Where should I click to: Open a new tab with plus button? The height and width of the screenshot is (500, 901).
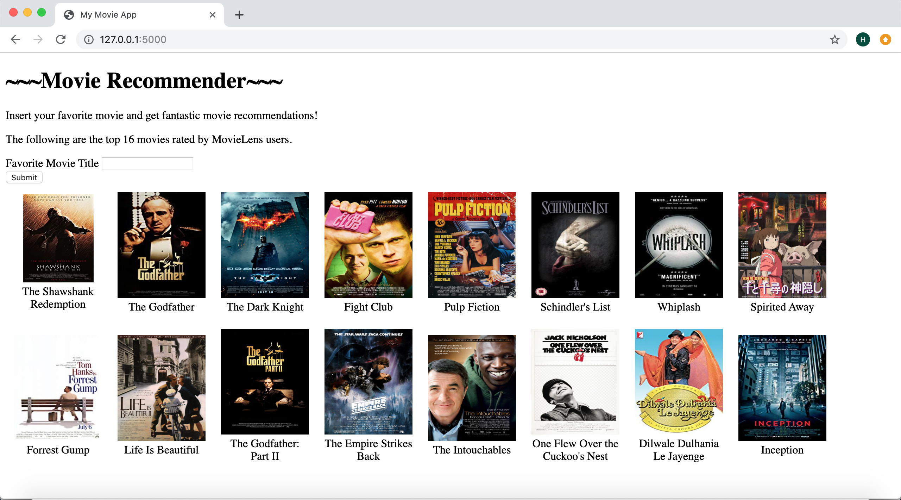click(239, 15)
